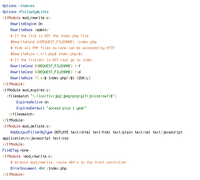
Task: Click AddOutputFilterByType directive keyword
Action: (x=31, y=132)
